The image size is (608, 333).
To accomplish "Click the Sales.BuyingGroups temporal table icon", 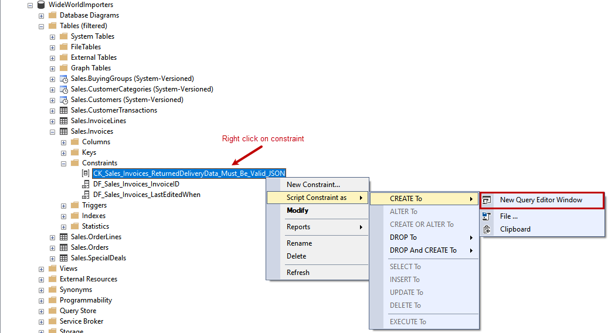I will tap(63, 79).
